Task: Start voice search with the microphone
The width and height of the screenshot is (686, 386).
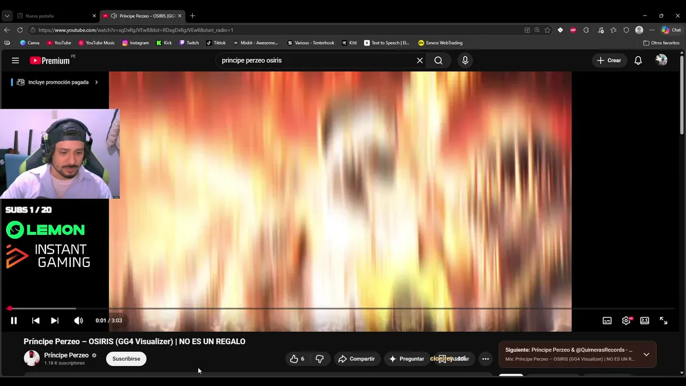Action: click(465, 61)
